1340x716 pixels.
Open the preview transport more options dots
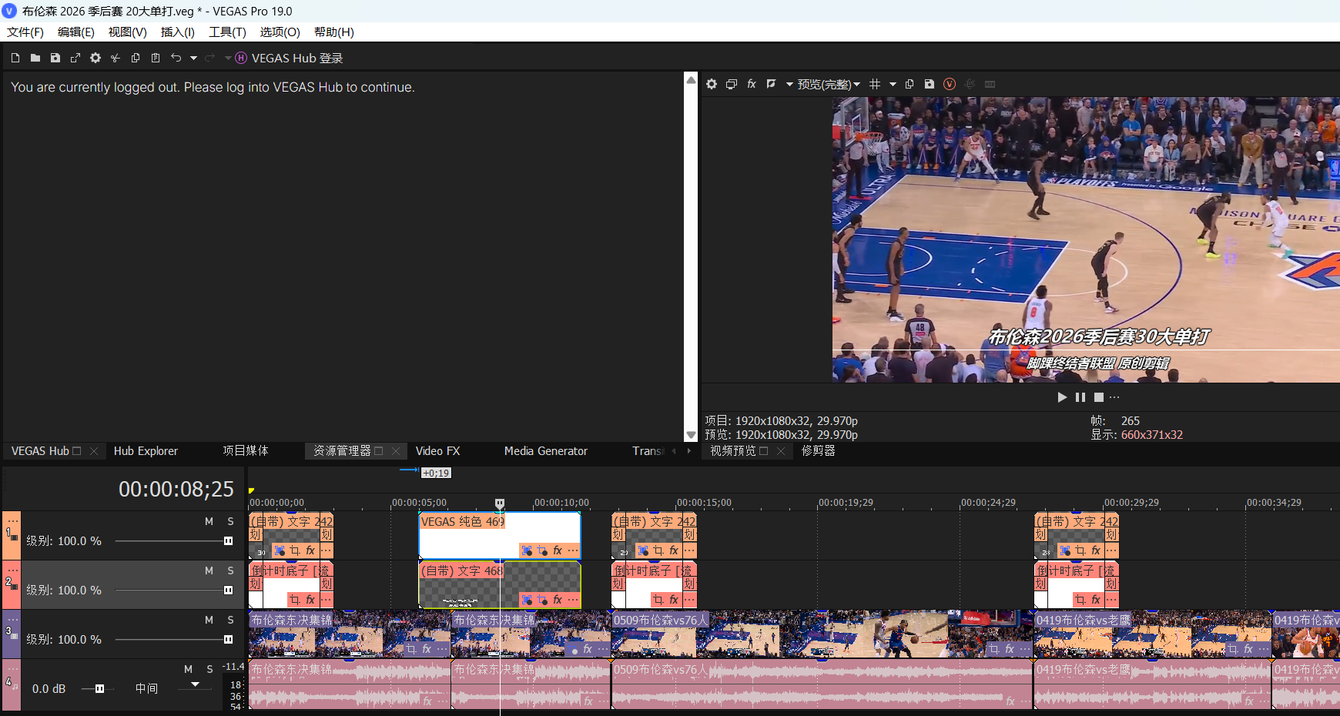(1114, 397)
